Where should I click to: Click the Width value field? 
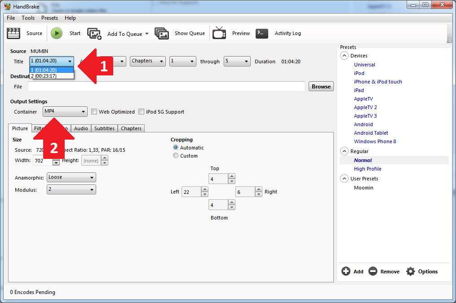(43, 160)
